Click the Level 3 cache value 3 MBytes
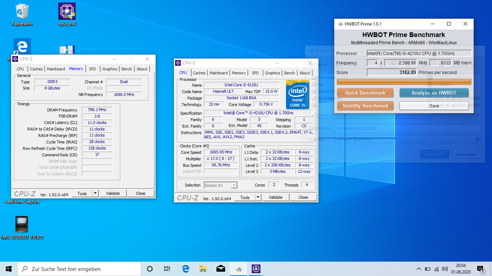 tap(278, 171)
